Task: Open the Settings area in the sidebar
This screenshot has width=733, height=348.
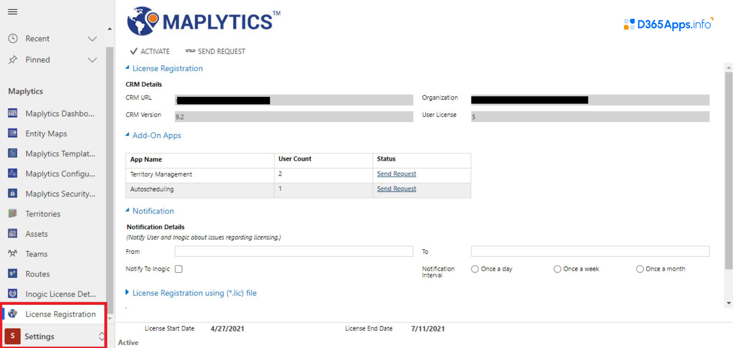Action: click(39, 336)
